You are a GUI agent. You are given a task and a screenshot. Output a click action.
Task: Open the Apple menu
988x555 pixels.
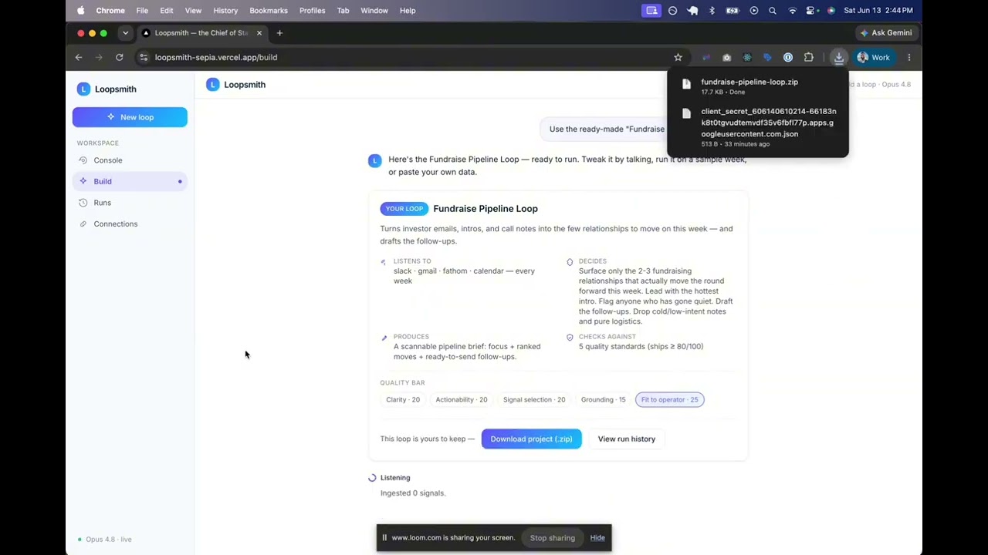click(x=80, y=11)
